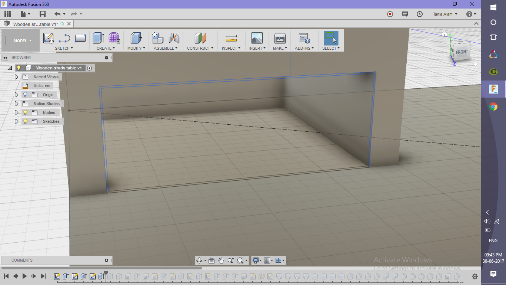Image resolution: width=506 pixels, height=285 pixels.
Task: Click the Undo arrow
Action: [57, 14]
